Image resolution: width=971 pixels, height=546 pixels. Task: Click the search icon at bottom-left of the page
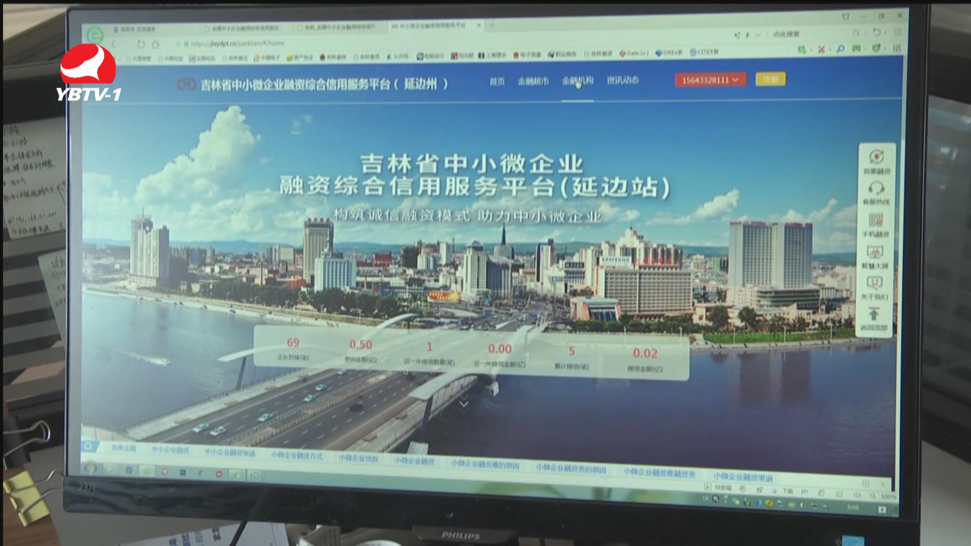89,446
